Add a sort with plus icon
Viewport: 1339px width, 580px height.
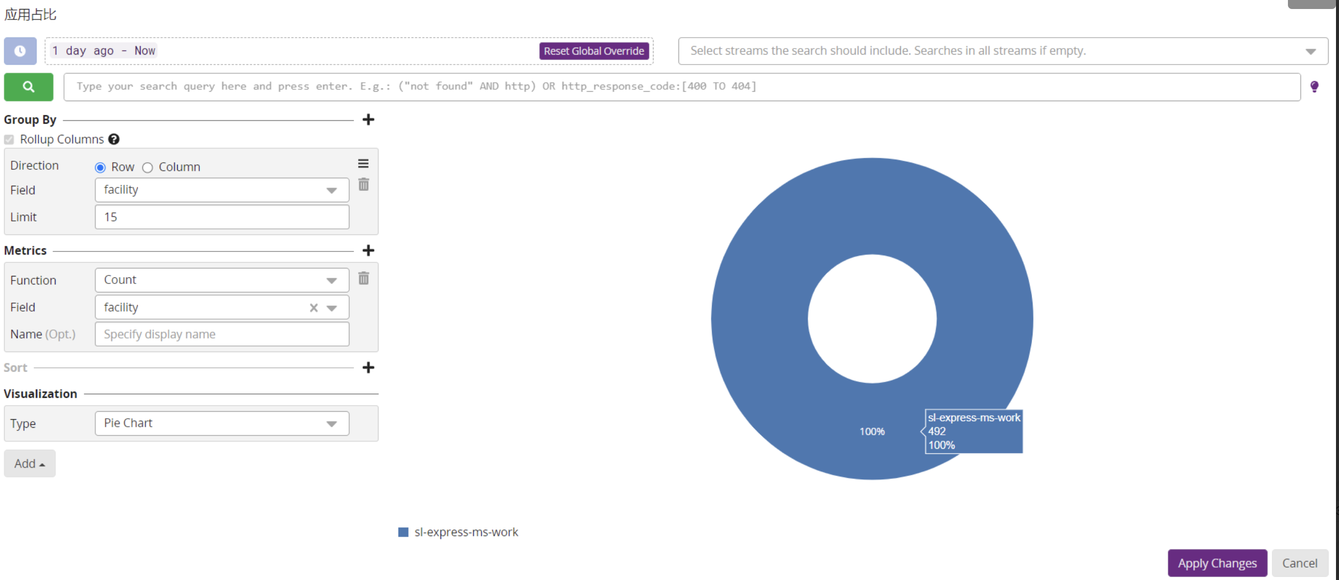368,368
